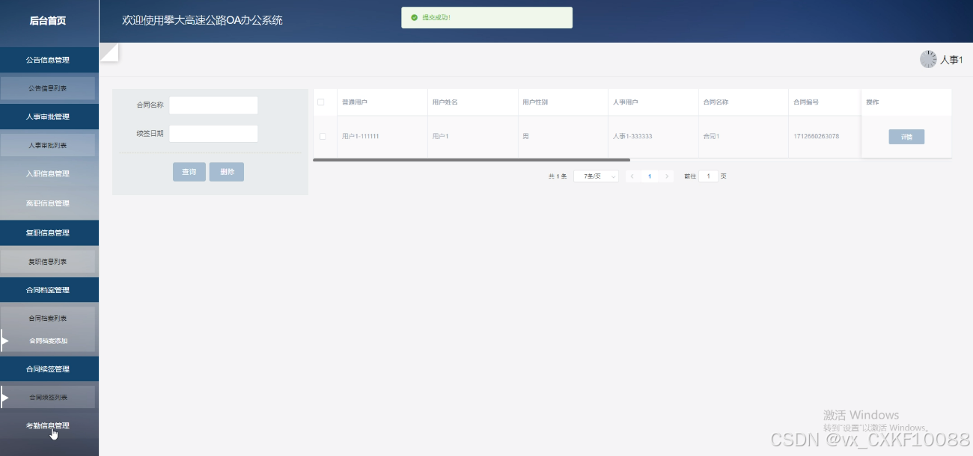Screen dimensions: 973x456
Task: Expand 合同档案管理 sidebar section
Action: pos(49,290)
